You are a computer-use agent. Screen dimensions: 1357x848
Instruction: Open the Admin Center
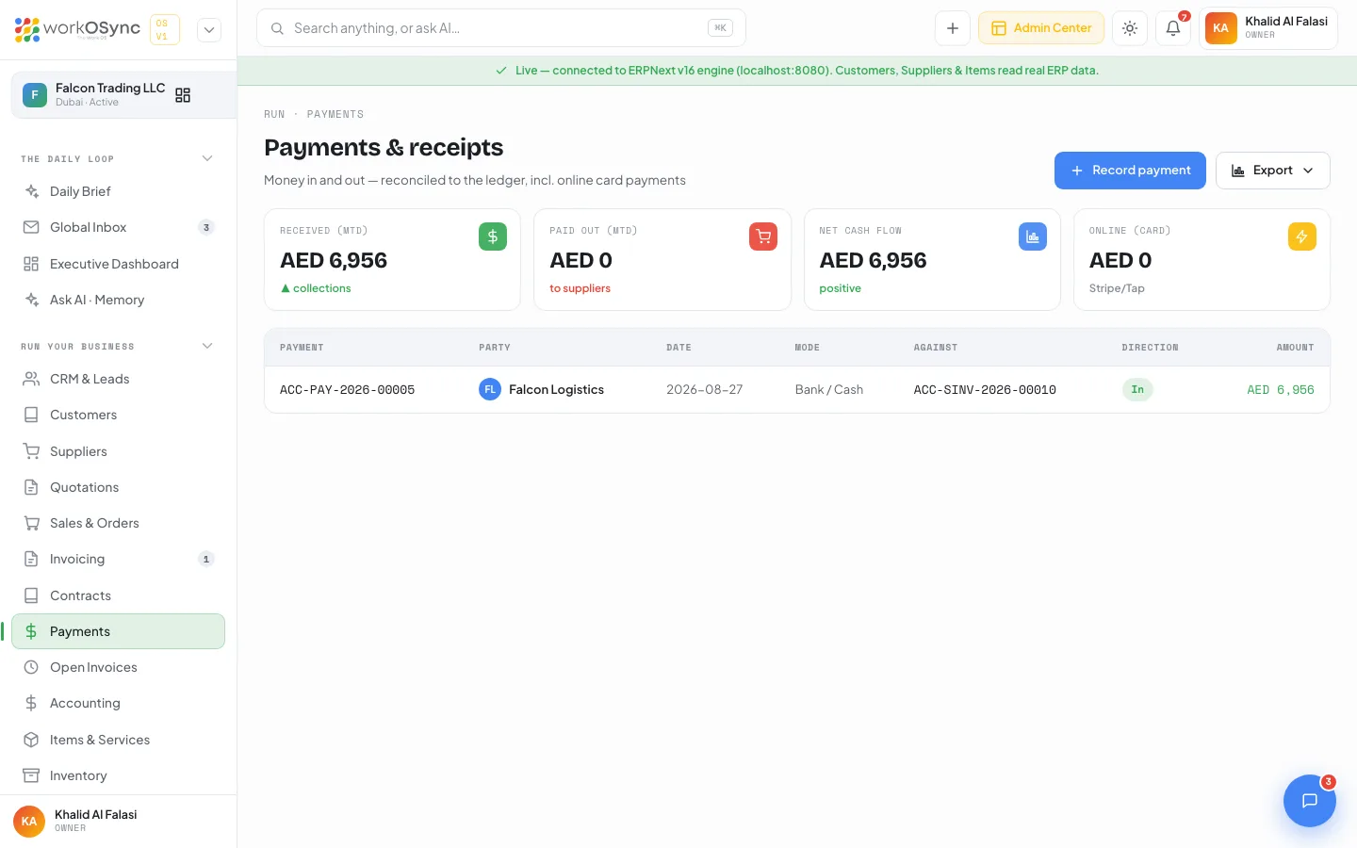click(x=1041, y=28)
